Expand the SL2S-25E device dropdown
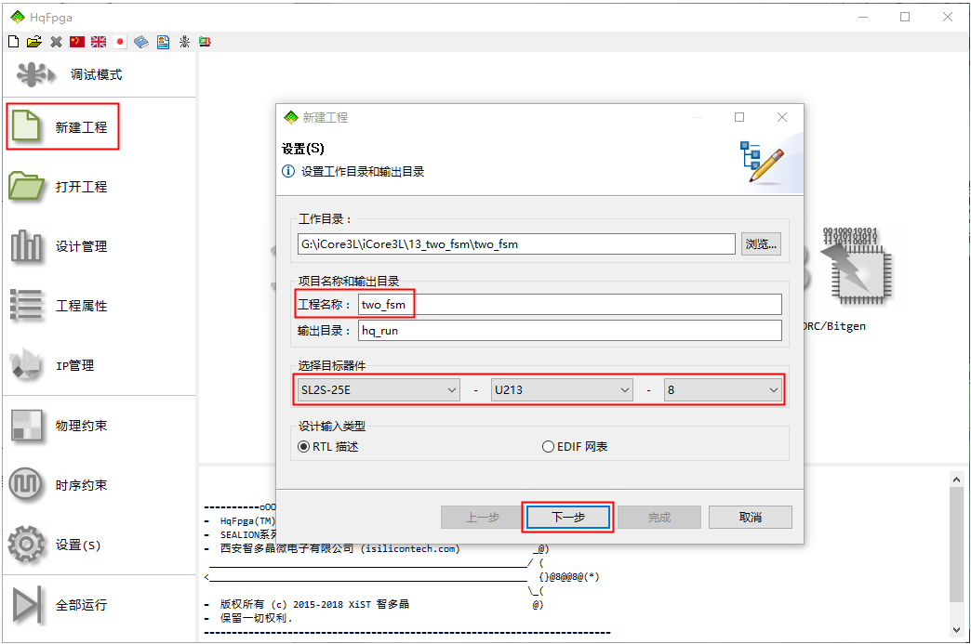The width and height of the screenshot is (971, 644). (x=378, y=390)
